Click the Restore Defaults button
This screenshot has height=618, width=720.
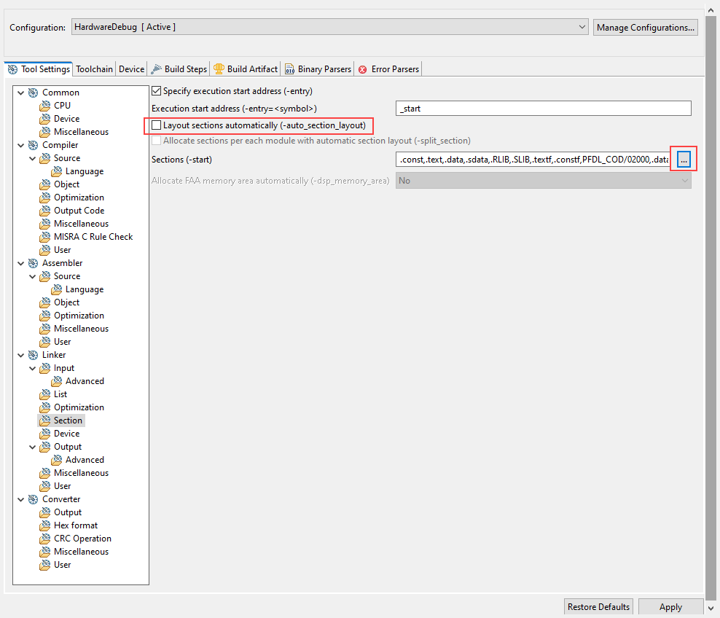598,607
